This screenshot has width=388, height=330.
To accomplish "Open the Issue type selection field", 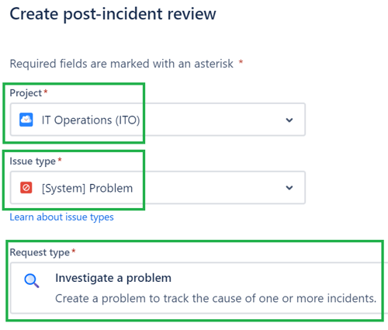I will (x=158, y=188).
